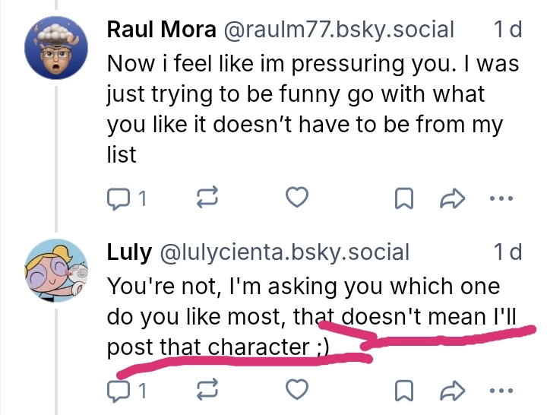Open the @lulycienta.bsky.social handle
The image size is (547, 415).
point(283,251)
